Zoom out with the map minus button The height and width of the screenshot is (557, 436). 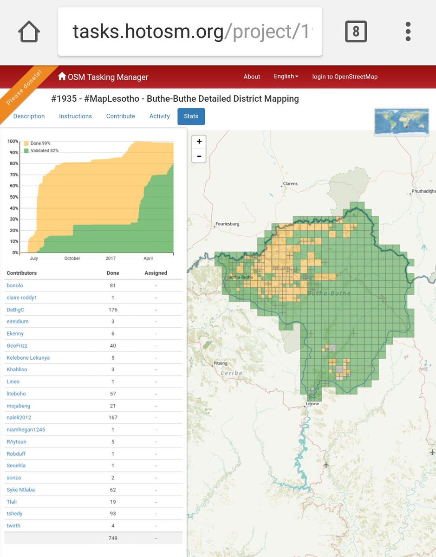(199, 156)
